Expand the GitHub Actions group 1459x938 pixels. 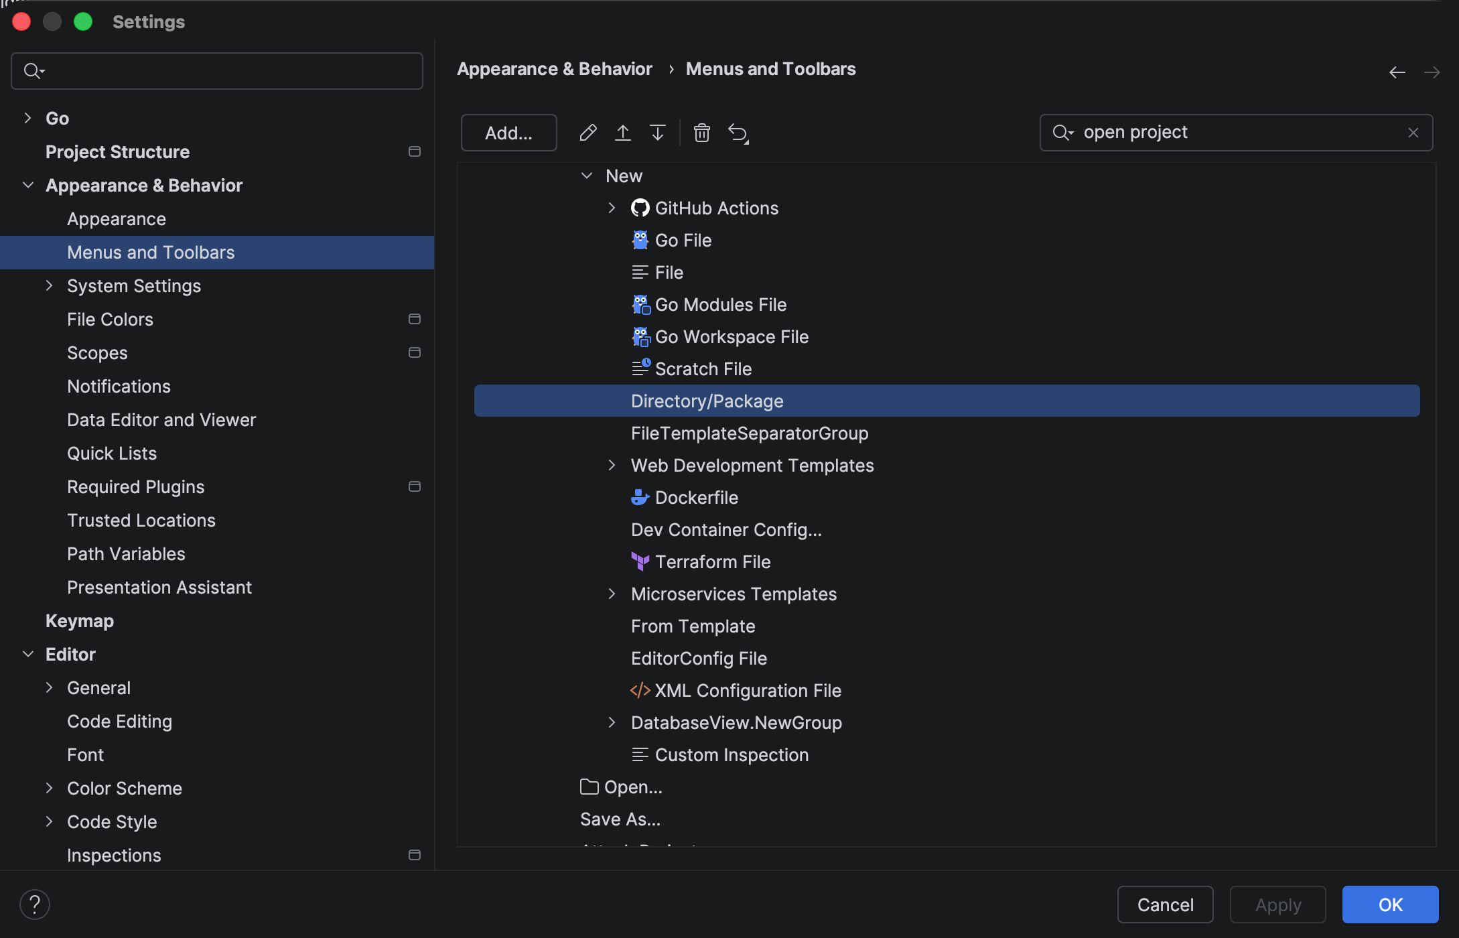coord(612,208)
